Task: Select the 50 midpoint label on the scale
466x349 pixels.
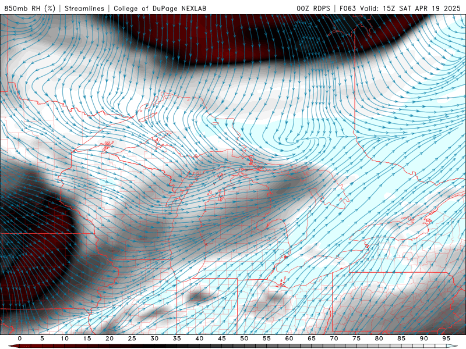Action: pyautogui.click(x=244, y=339)
